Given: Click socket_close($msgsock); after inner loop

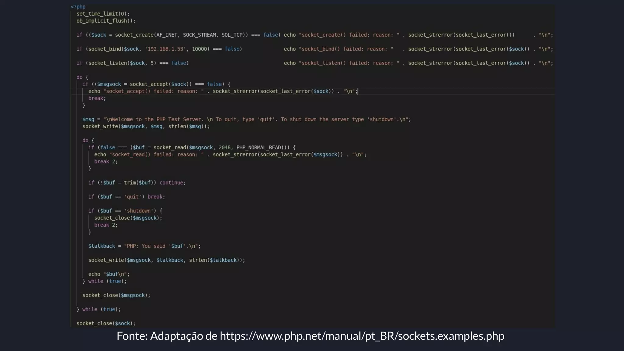Looking at the screenshot, I should 116,295.
